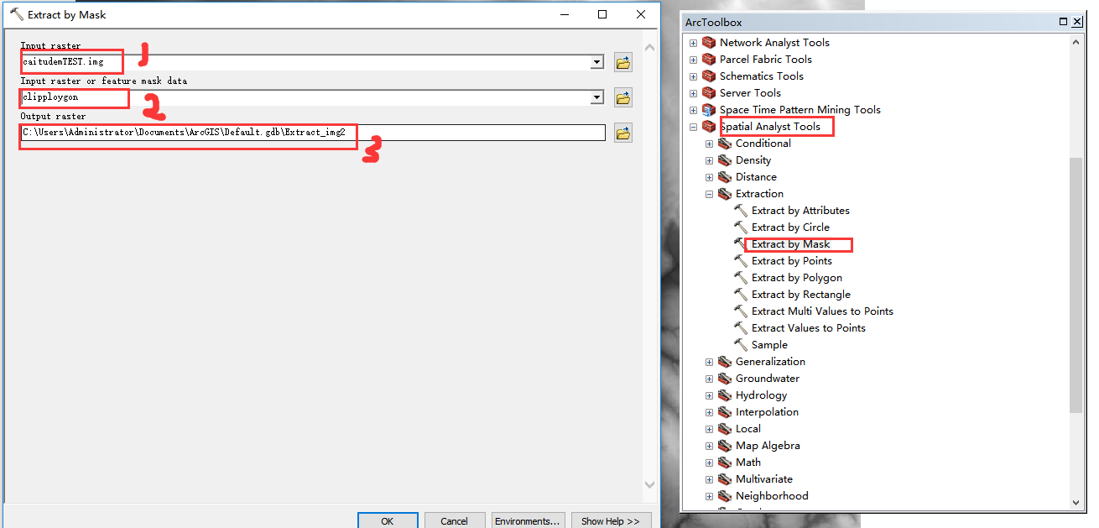Expand Schematics Tools node
Viewport: 1099px width, 528px height.
point(693,76)
